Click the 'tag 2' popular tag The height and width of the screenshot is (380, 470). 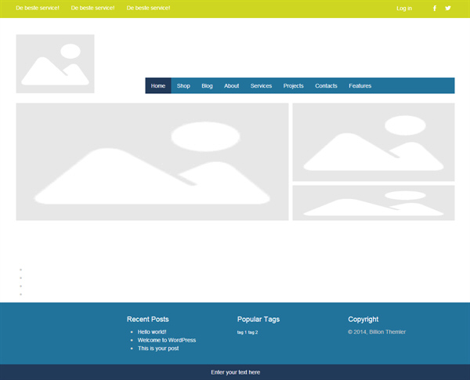coord(253,332)
